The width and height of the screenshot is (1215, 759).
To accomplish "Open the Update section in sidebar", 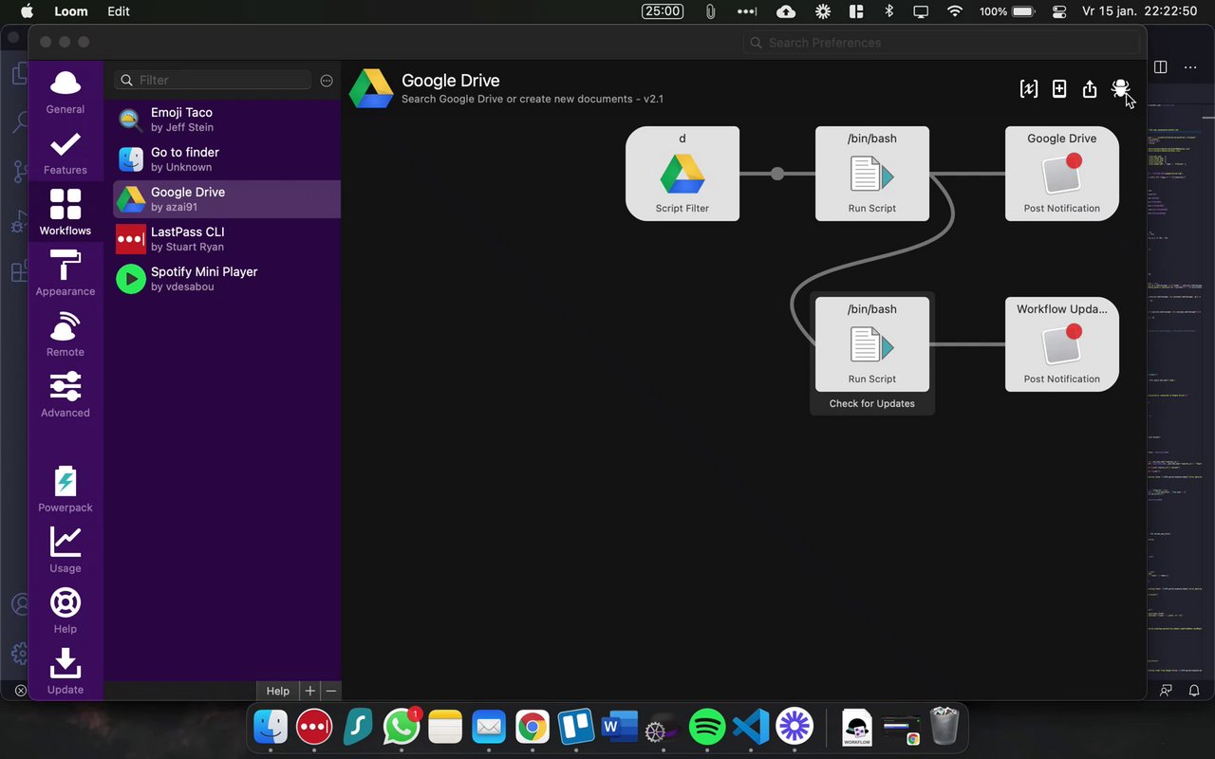I will (65, 672).
